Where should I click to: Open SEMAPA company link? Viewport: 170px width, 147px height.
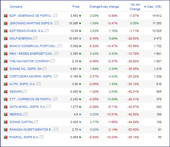[16, 91]
